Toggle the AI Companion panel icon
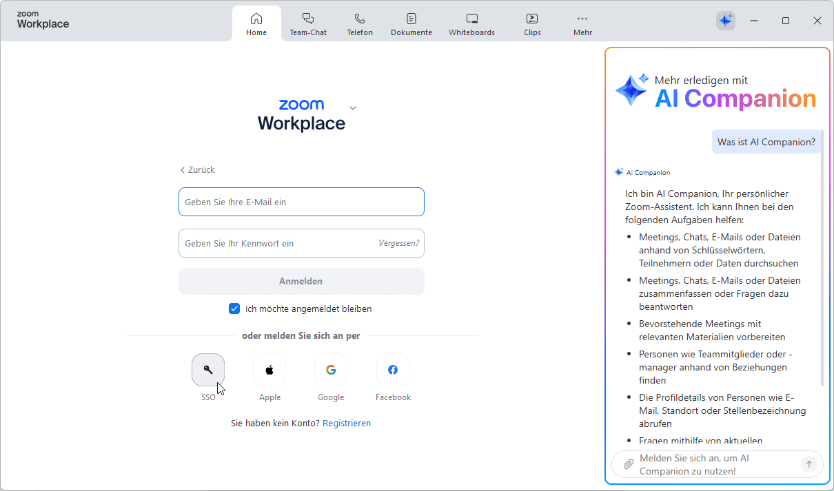This screenshot has width=834, height=491. (x=725, y=21)
